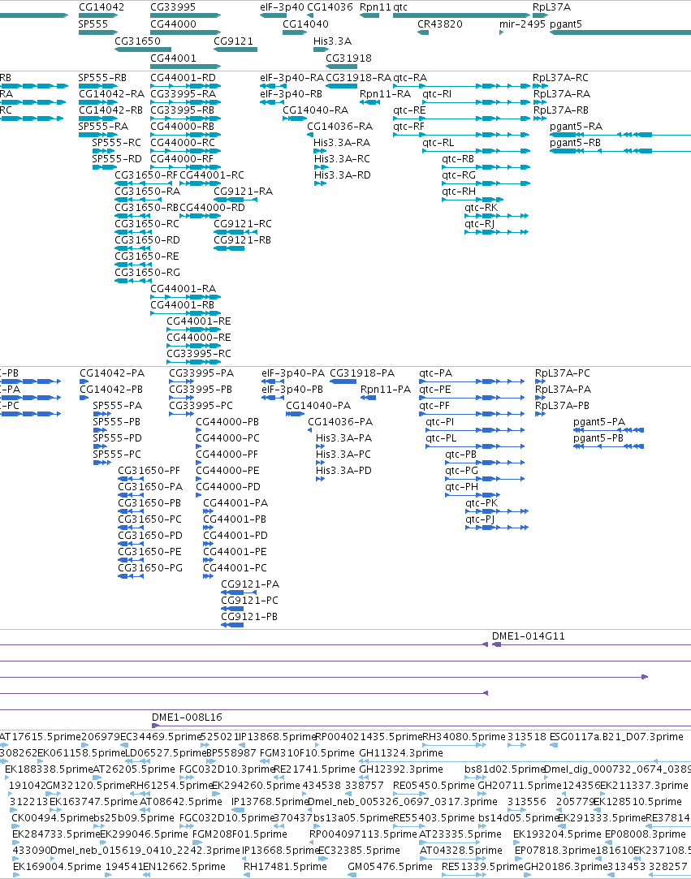This screenshot has height=879, width=691.
Task: Click the FGM208F01.5prime EST label
Action: pos(240,834)
